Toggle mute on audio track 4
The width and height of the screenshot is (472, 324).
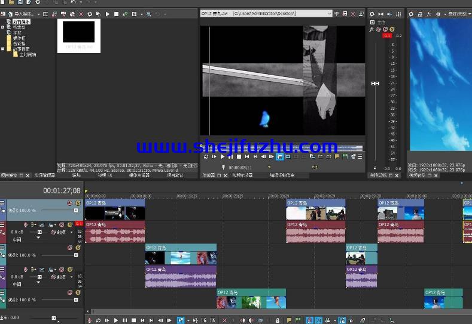[x=62, y=270]
